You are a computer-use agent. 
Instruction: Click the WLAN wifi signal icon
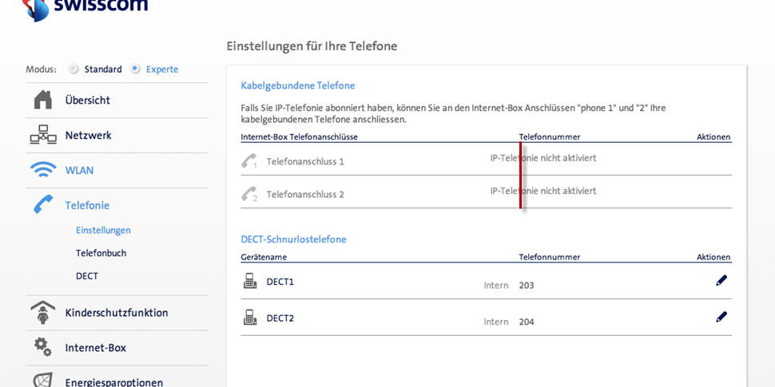click(43, 170)
